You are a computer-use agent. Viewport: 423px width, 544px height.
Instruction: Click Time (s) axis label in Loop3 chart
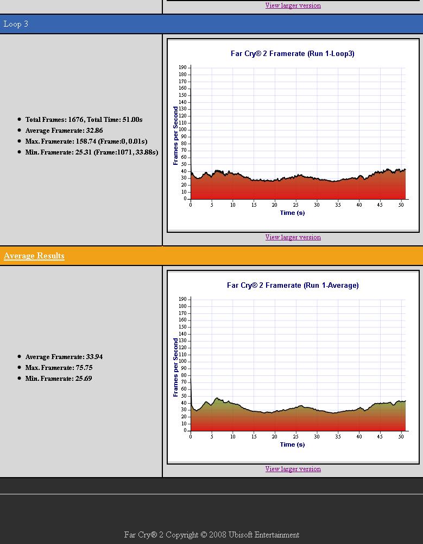coord(292,213)
